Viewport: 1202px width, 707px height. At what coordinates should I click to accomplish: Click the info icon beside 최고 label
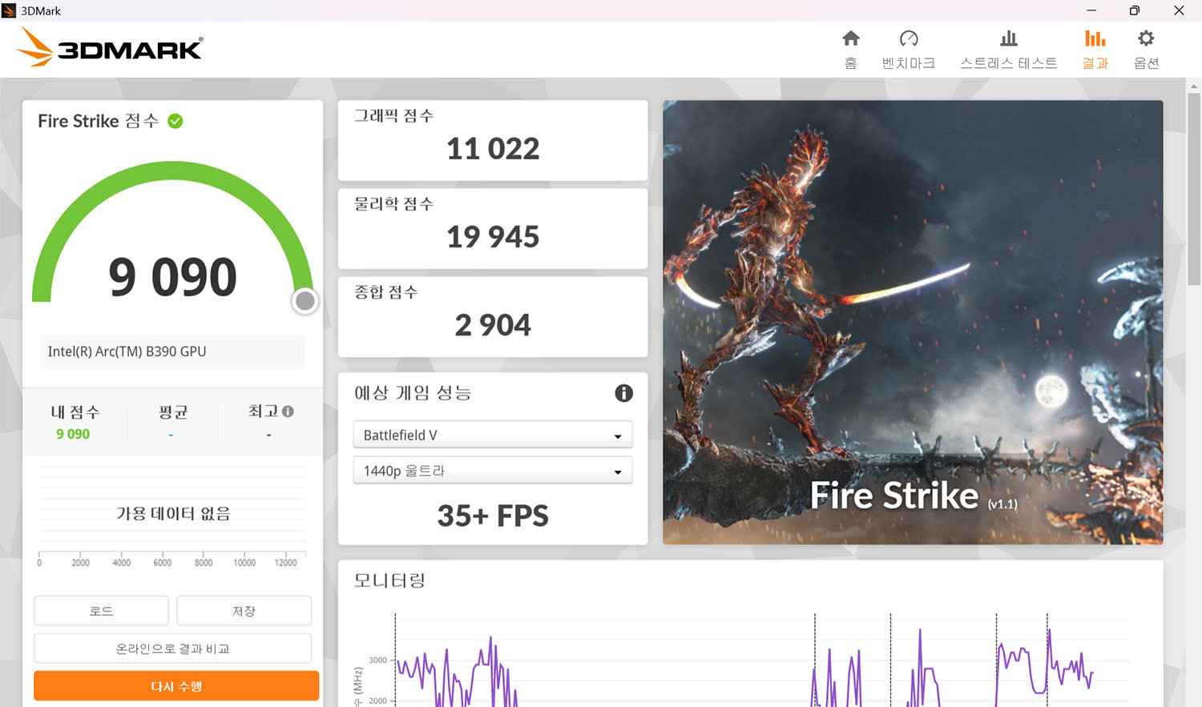point(288,412)
